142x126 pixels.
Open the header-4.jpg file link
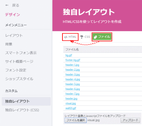(73, 79)
